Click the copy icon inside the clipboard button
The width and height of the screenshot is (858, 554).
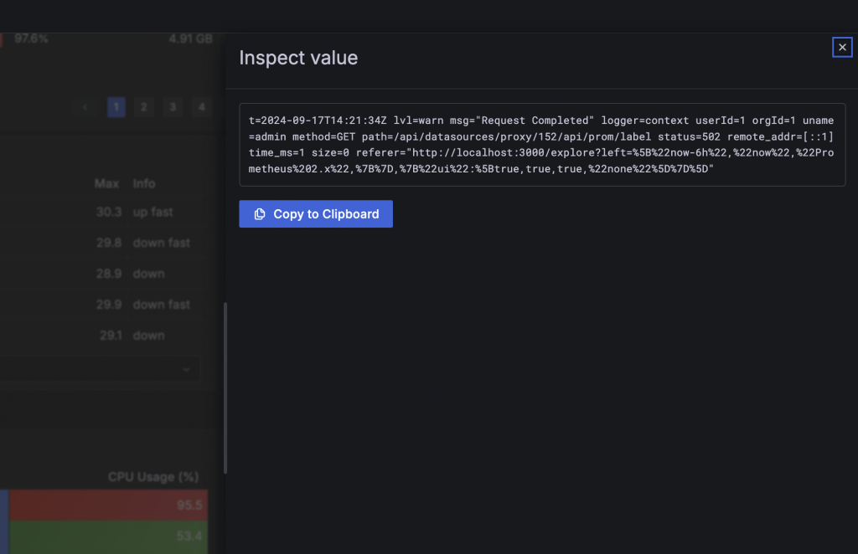[x=260, y=214]
